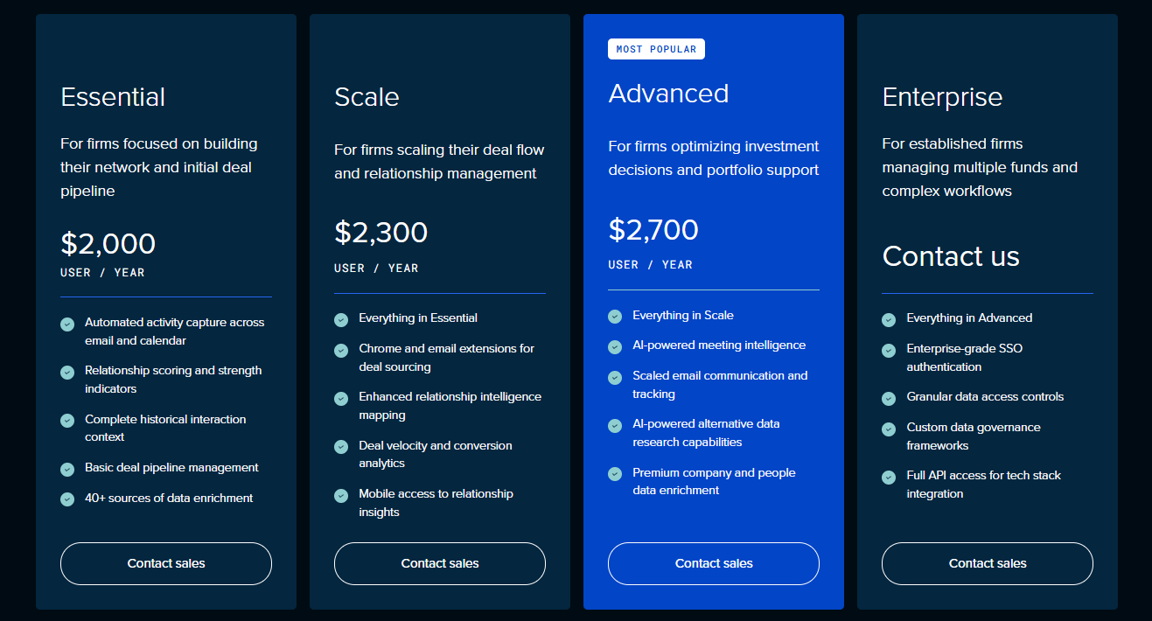Click the Advanced description about optimizing investment decisions
This screenshot has height=621, width=1152.
pyautogui.click(x=714, y=158)
